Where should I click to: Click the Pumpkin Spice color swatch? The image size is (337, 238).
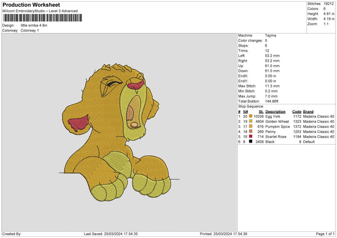coord(251,126)
